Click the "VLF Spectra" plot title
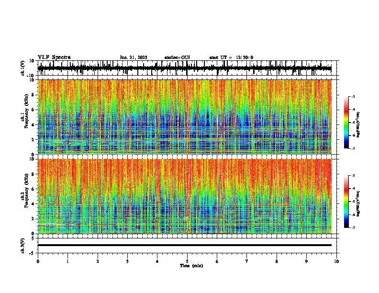Viewport: 379px width, 293px height. click(x=54, y=57)
